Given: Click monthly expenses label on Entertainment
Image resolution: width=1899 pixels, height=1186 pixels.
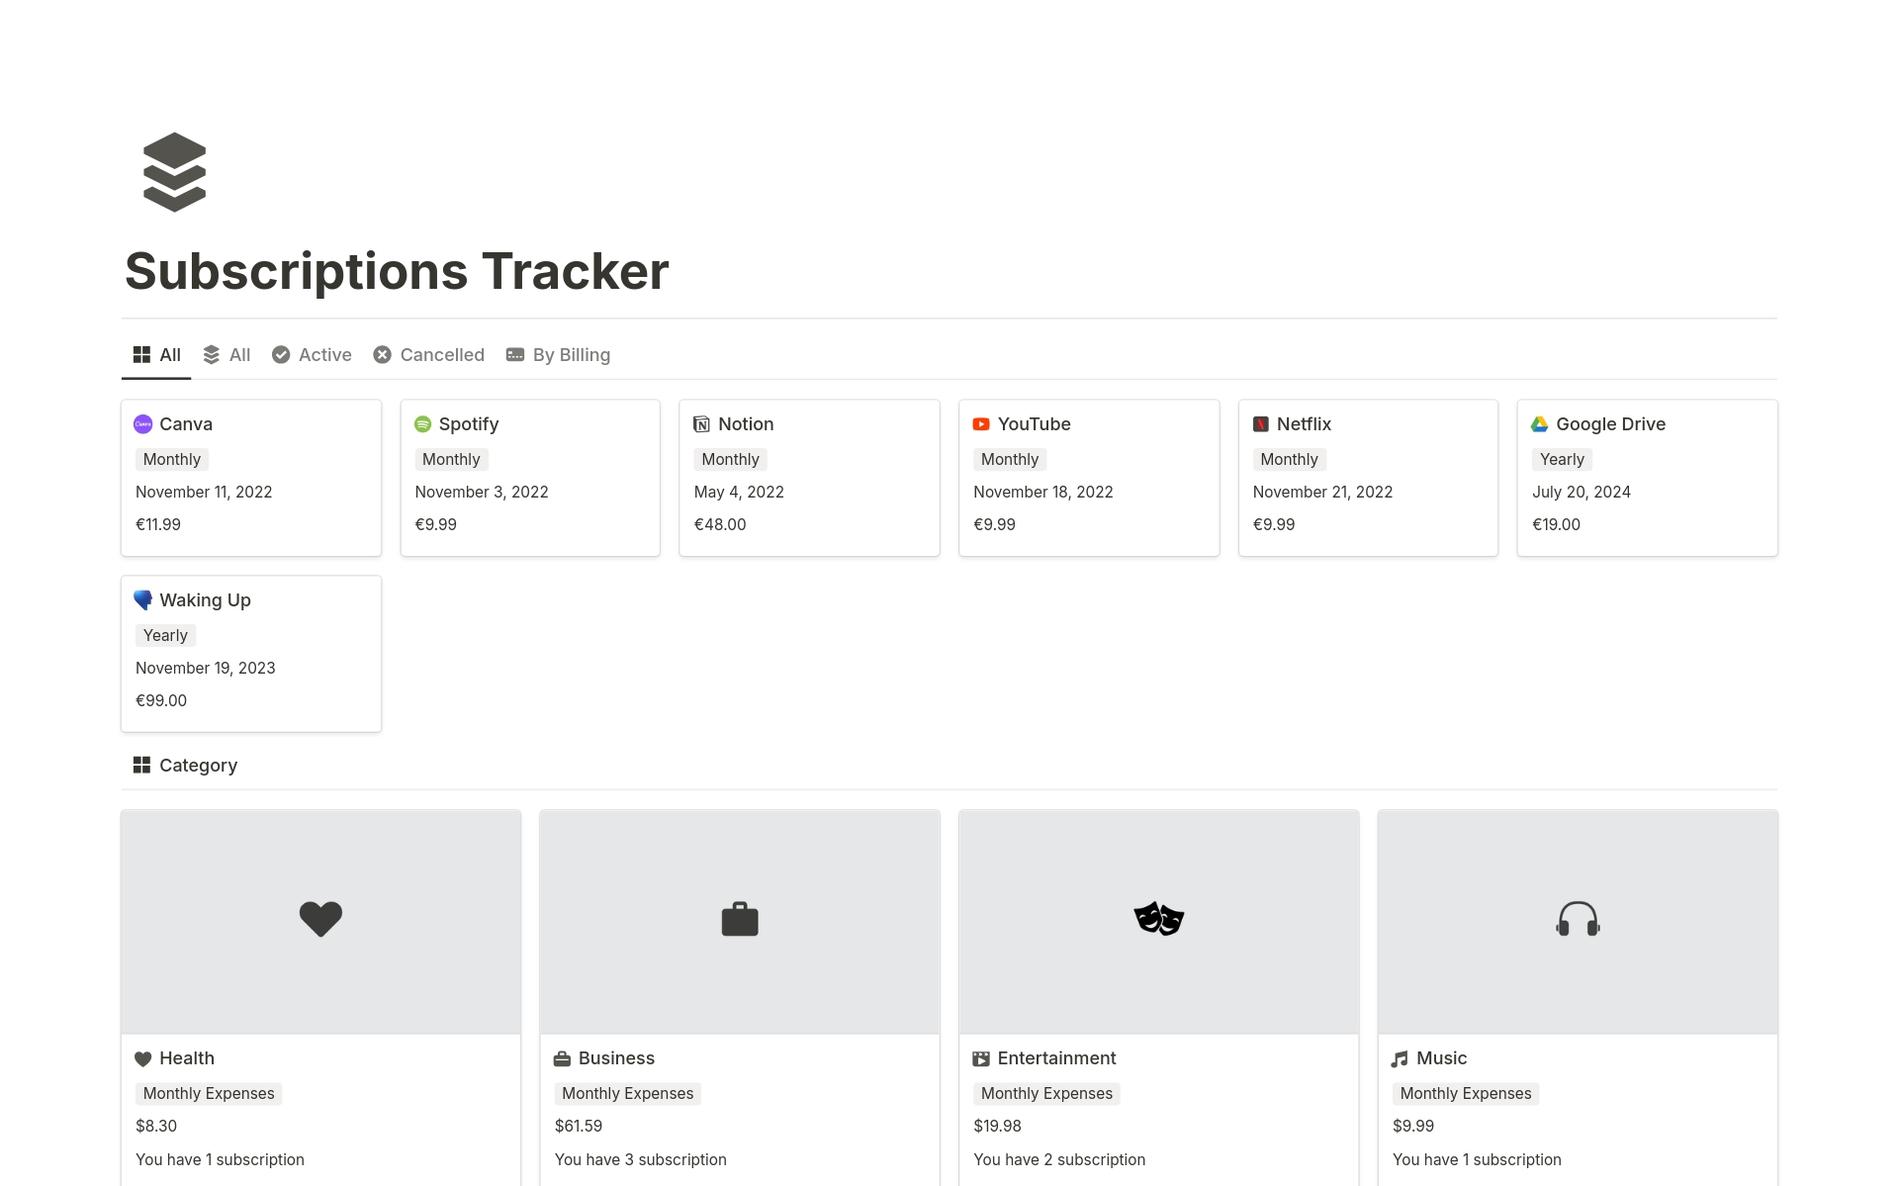Looking at the screenshot, I should tap(1045, 1093).
